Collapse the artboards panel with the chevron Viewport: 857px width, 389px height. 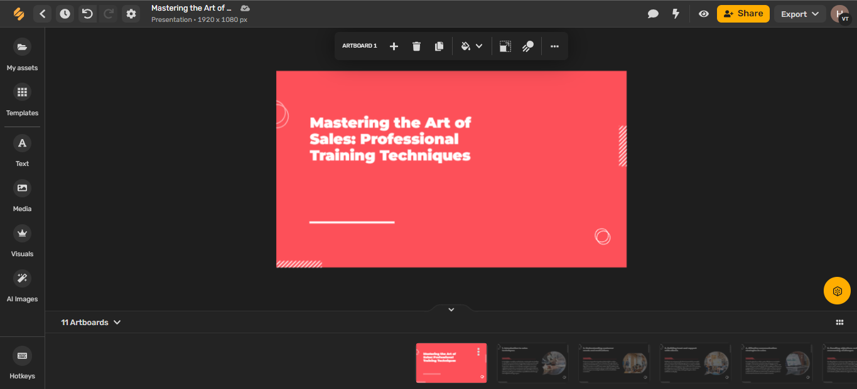coord(451,309)
